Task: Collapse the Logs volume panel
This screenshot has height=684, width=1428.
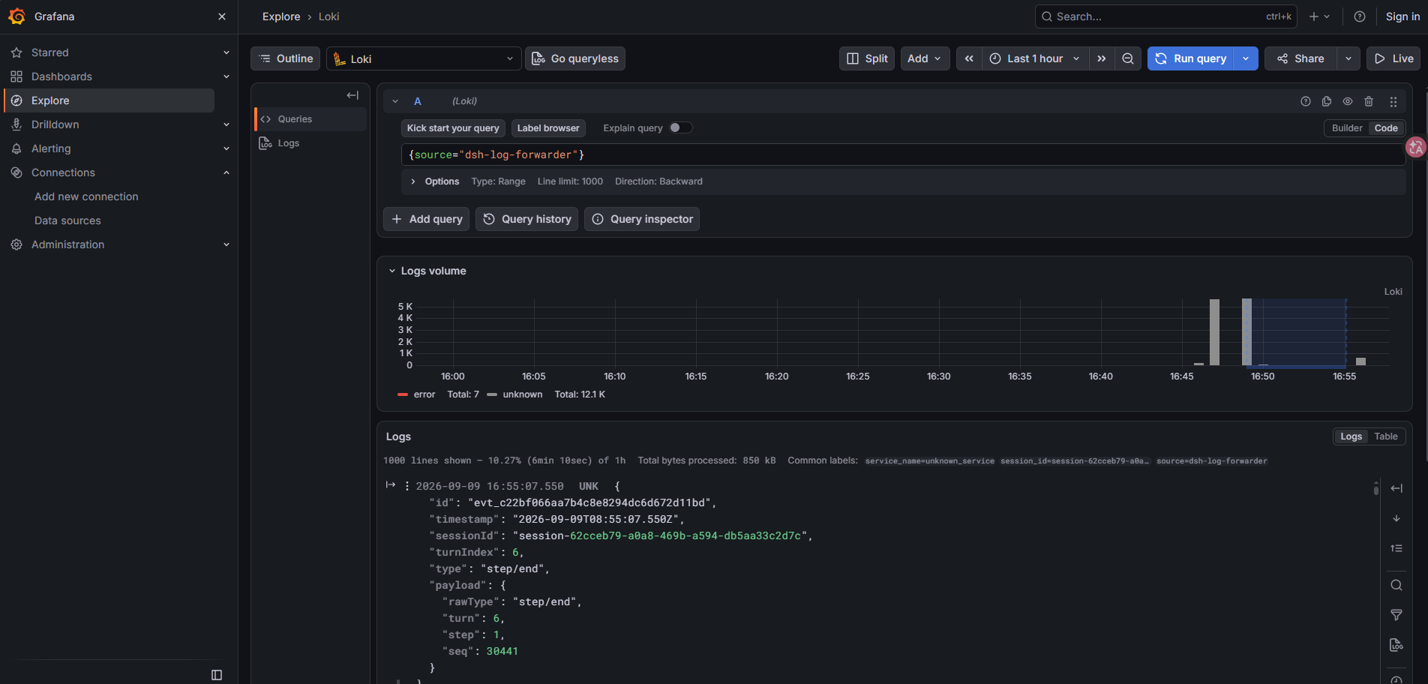Action: pyautogui.click(x=391, y=271)
